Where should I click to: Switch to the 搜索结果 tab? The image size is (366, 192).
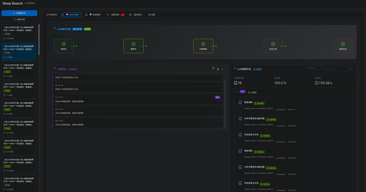click(115, 15)
